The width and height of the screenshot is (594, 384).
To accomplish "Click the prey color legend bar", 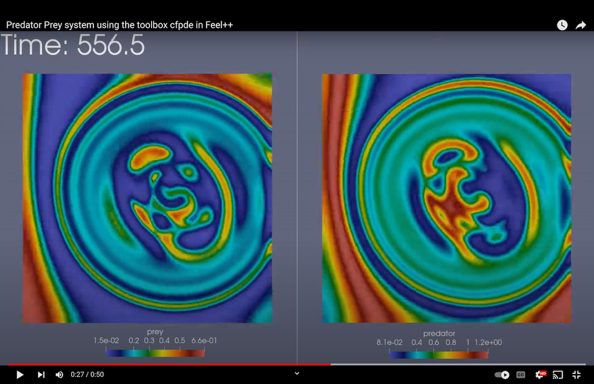I will (x=155, y=353).
